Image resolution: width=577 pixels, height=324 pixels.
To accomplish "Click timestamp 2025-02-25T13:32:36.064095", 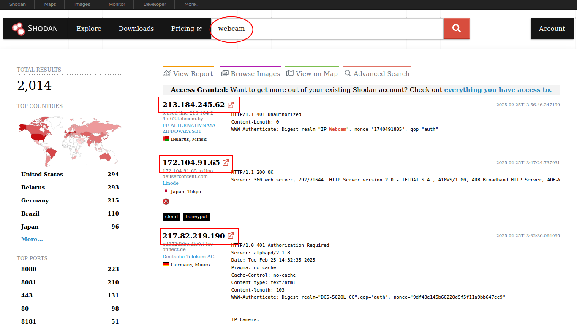I will click(x=528, y=236).
